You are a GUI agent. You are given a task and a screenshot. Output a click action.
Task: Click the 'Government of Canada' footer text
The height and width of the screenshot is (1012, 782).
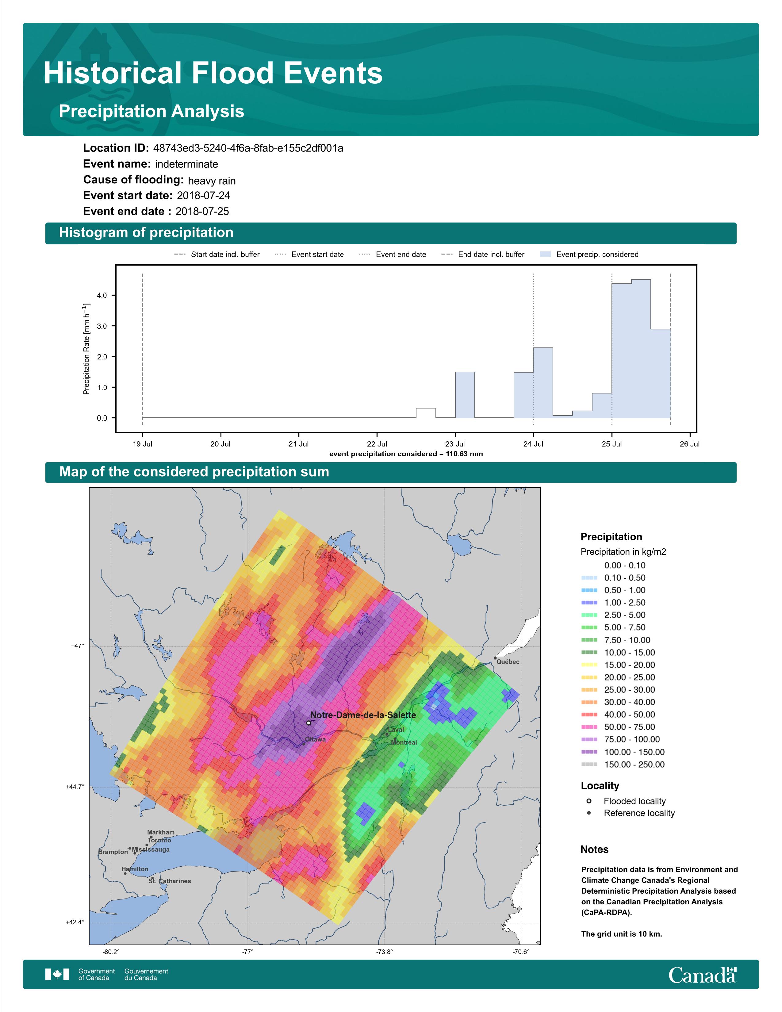coord(96,975)
